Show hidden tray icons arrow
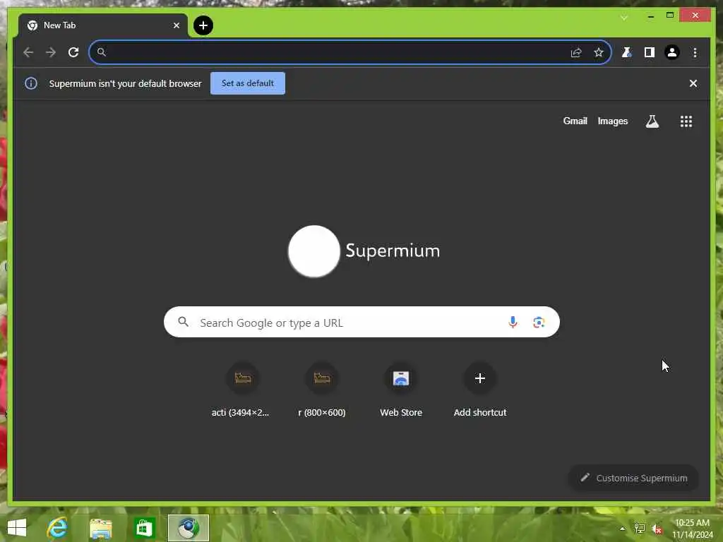The height and width of the screenshot is (542, 723). 622,529
